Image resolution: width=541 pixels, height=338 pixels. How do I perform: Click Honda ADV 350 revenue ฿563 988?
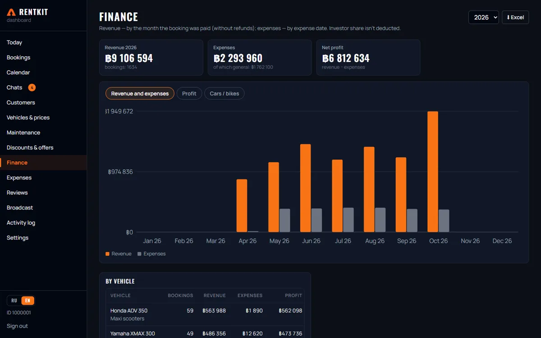pos(214,311)
